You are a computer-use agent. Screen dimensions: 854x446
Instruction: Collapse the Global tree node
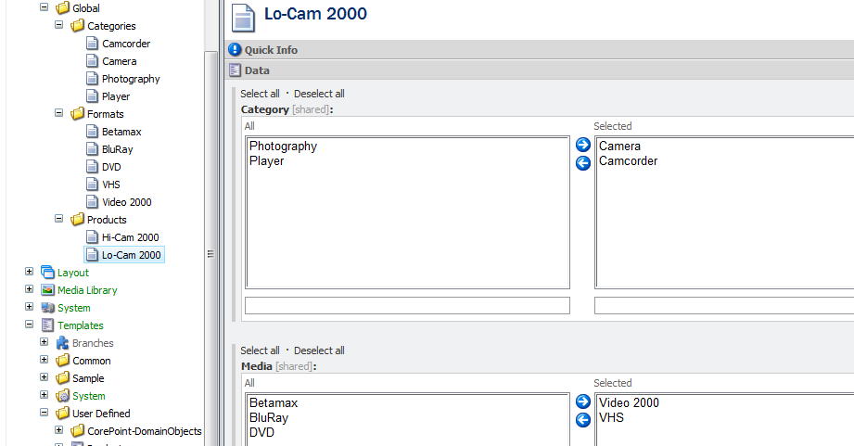(x=44, y=8)
